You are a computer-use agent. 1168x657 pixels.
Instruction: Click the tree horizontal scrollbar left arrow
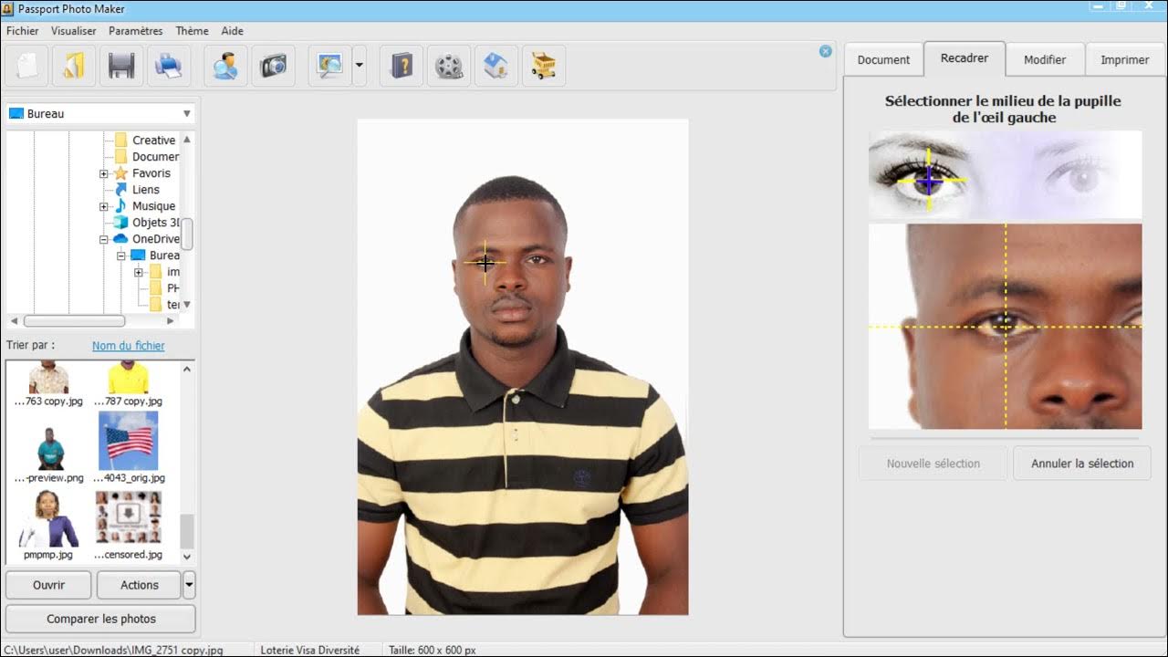(14, 321)
